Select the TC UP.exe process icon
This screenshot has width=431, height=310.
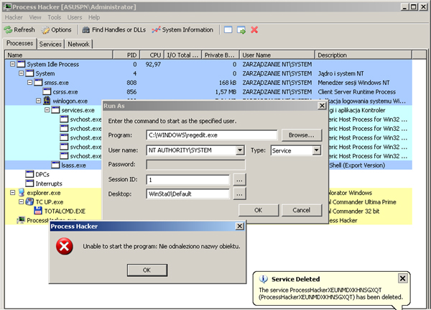[29, 202]
